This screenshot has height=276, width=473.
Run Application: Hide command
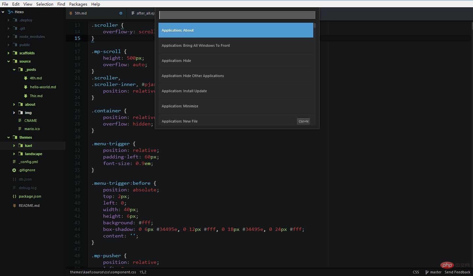(236, 61)
